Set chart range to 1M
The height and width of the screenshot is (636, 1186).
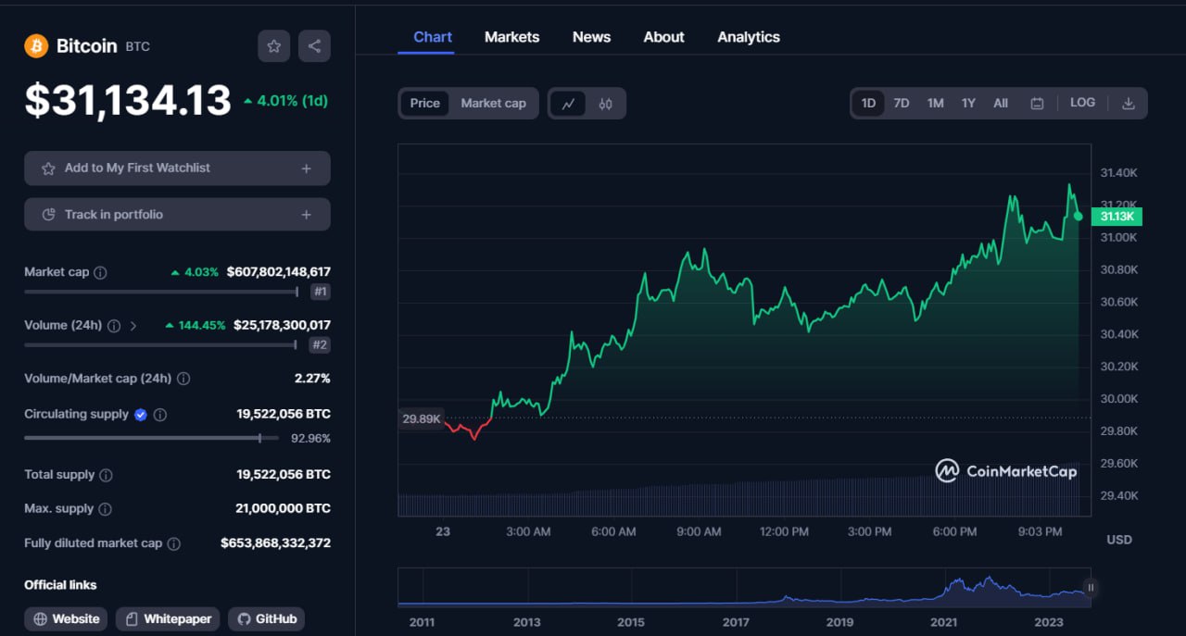click(x=935, y=104)
